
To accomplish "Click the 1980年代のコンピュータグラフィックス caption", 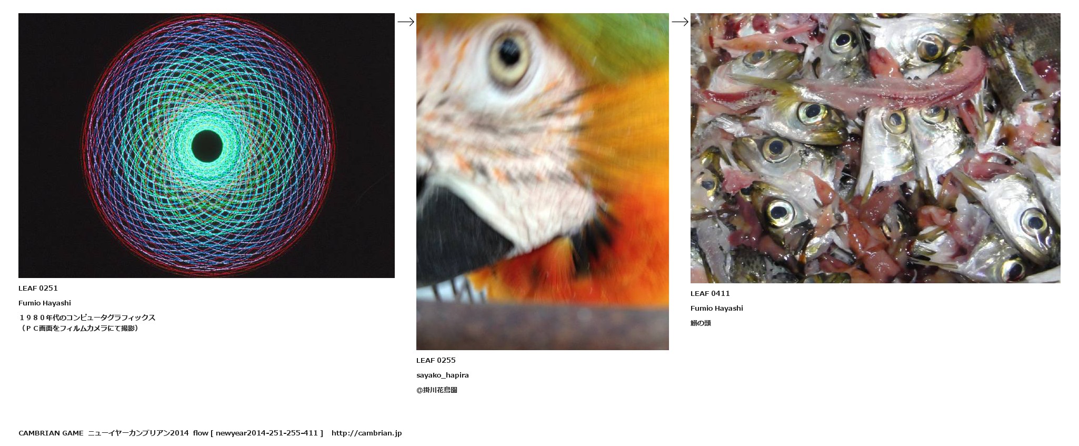I will point(87,318).
